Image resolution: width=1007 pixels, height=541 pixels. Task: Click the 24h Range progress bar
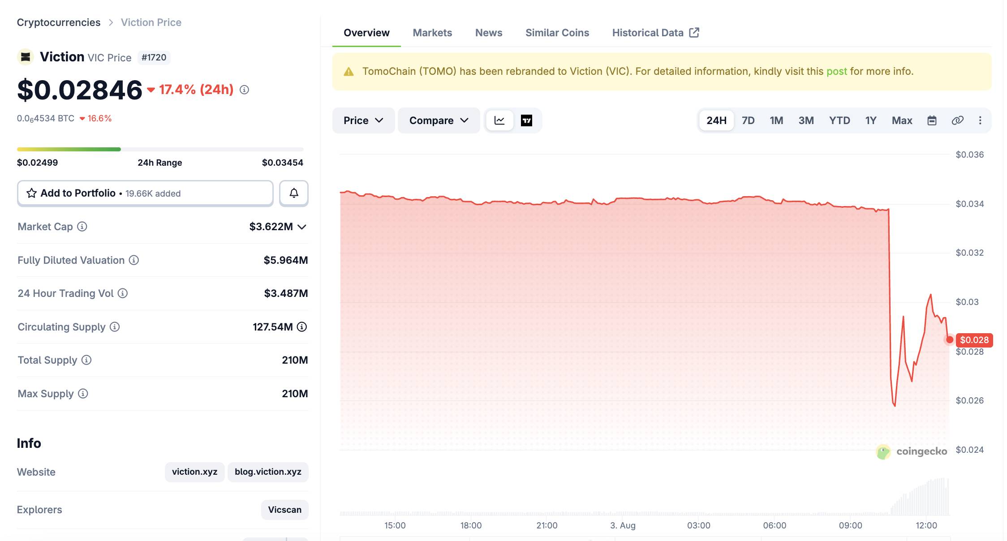point(160,149)
